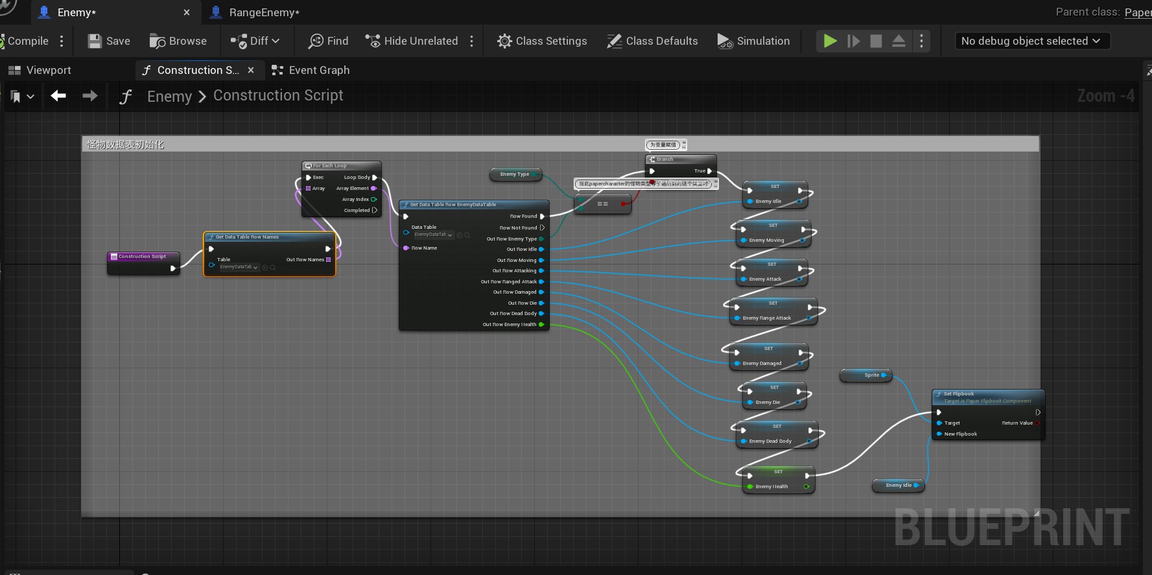
Task: Click Enemy in the breadcrumb path
Action: [x=169, y=97]
